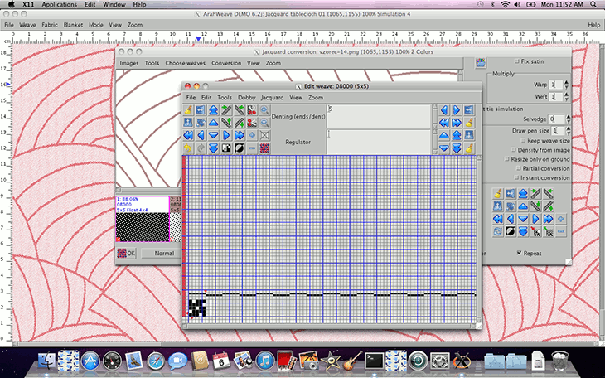Click the red-and-blue weave pattern icon in Edit weave toolbar
The height and width of the screenshot is (378, 605).
[x=264, y=148]
